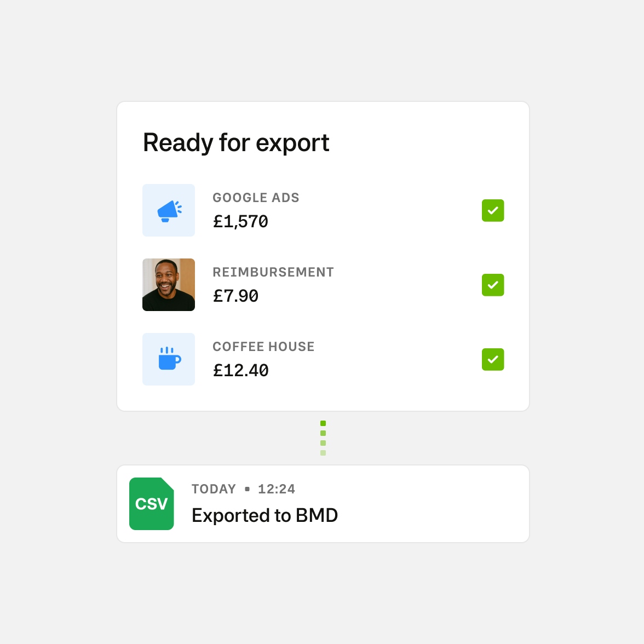The height and width of the screenshot is (644, 644).
Task: Click the green dotted connector line
Action: pyautogui.click(x=323, y=438)
